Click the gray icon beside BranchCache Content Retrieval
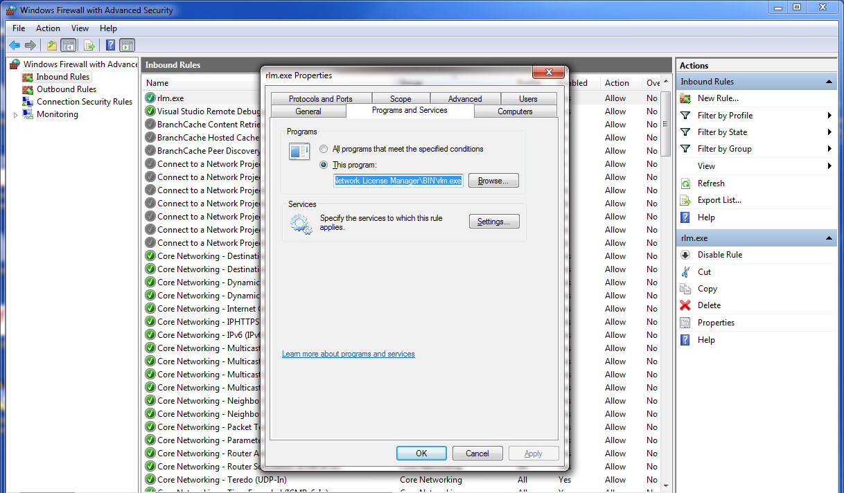Image resolution: width=844 pixels, height=493 pixels. [x=150, y=125]
